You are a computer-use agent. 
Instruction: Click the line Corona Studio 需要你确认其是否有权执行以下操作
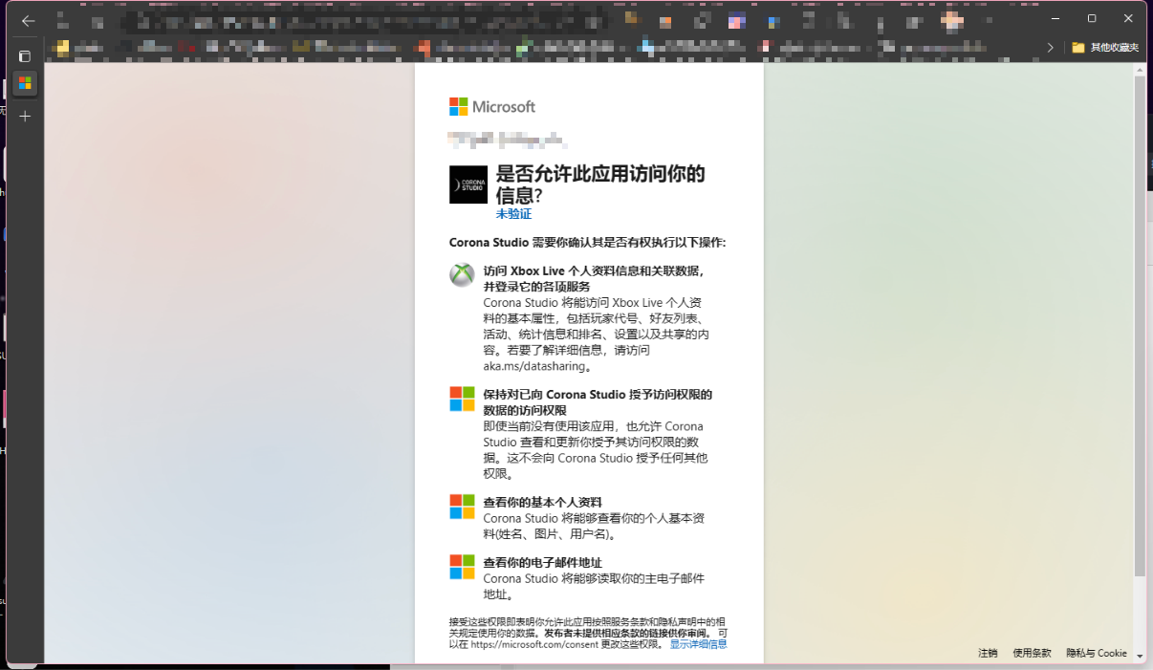(x=587, y=242)
